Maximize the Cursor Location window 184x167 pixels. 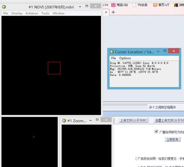click(x=165, y=51)
